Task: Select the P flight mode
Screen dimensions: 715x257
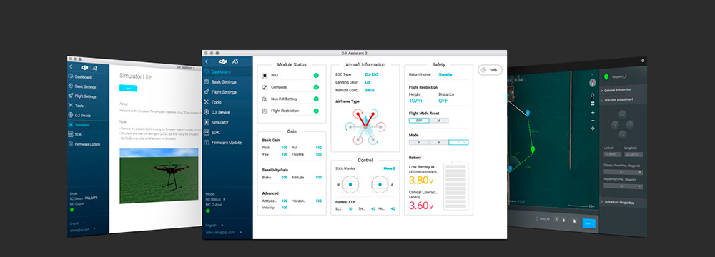Action: [x=419, y=142]
